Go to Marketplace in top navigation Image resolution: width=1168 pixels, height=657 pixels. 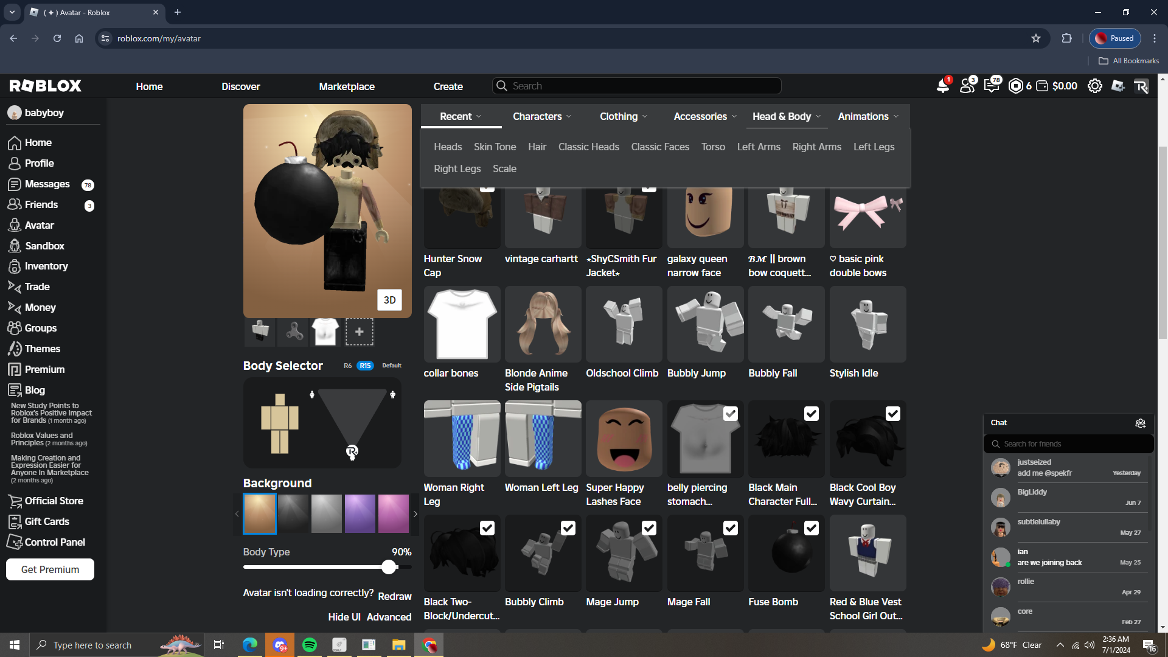pos(347,86)
